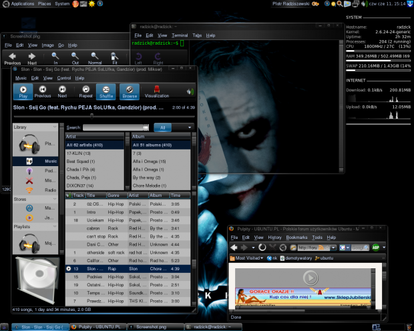Select the otherside soft rock song row

[x=128, y=253]
